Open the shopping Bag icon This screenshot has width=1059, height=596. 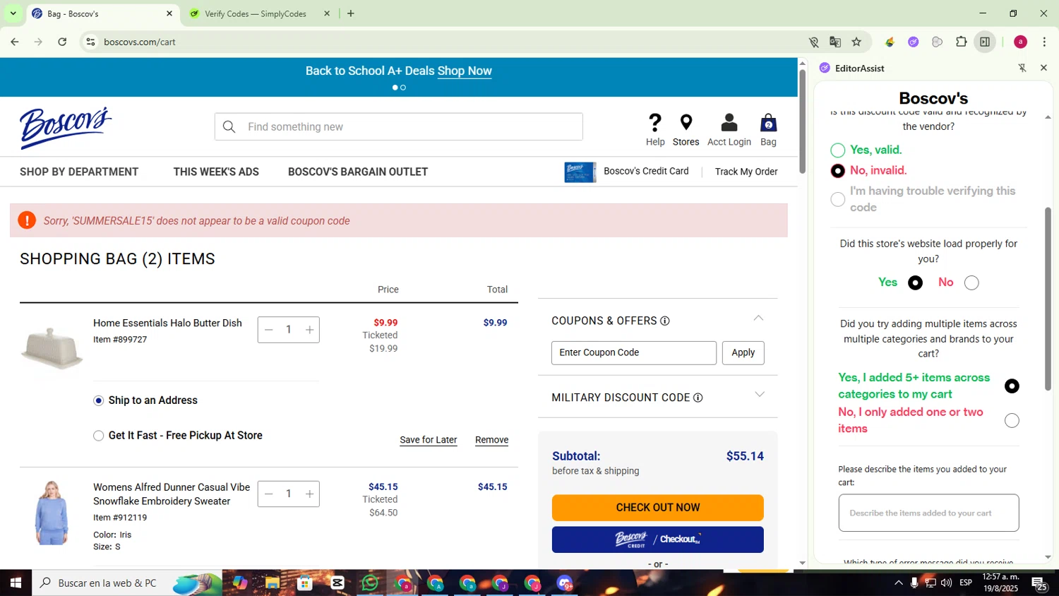pyautogui.click(x=768, y=123)
